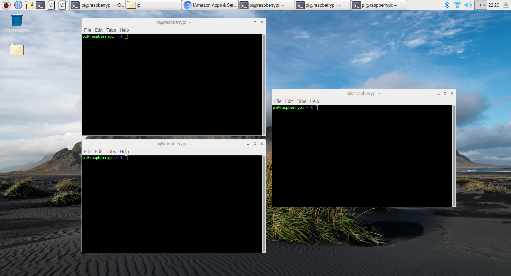Open the File menu of the bottom-left terminal
The height and width of the screenshot is (276, 511).
click(x=87, y=151)
